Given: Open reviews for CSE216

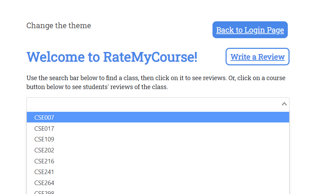Looking at the screenshot, I should point(44,161).
